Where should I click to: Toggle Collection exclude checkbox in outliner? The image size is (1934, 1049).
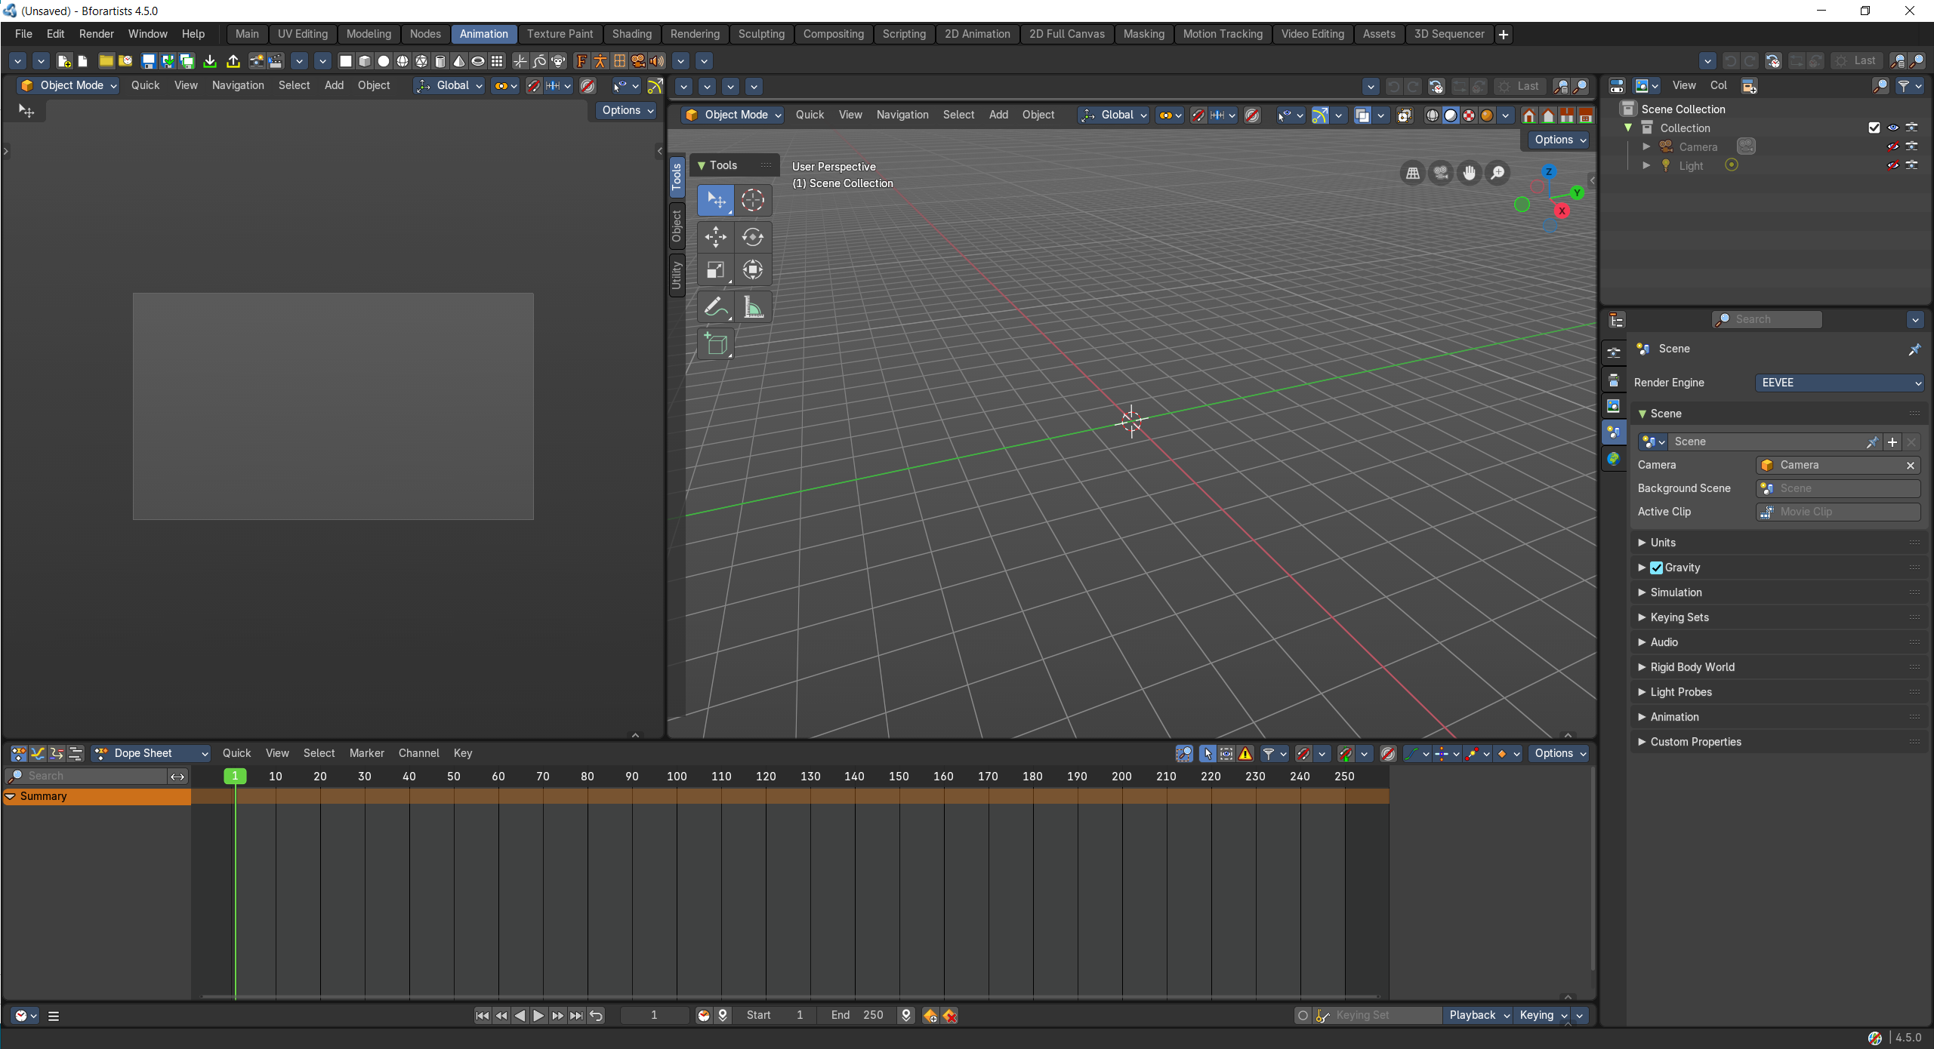tap(1874, 128)
